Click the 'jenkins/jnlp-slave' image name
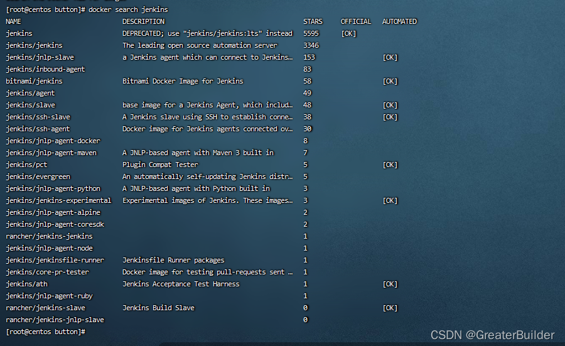The height and width of the screenshot is (346, 565). [40, 57]
